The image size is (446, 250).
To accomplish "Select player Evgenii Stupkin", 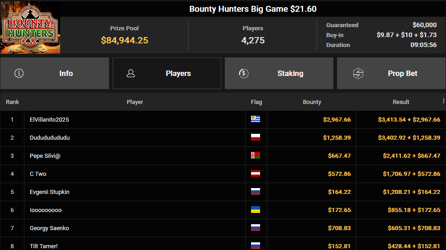I will (49, 192).
